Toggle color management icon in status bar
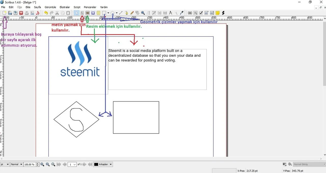This screenshot has width=326, height=173. 284,164
